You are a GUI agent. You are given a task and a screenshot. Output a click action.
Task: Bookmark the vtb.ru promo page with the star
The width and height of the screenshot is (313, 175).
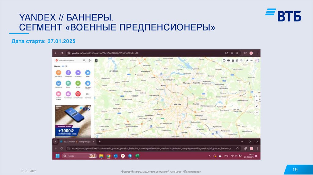pyautogui.click(x=237, y=148)
